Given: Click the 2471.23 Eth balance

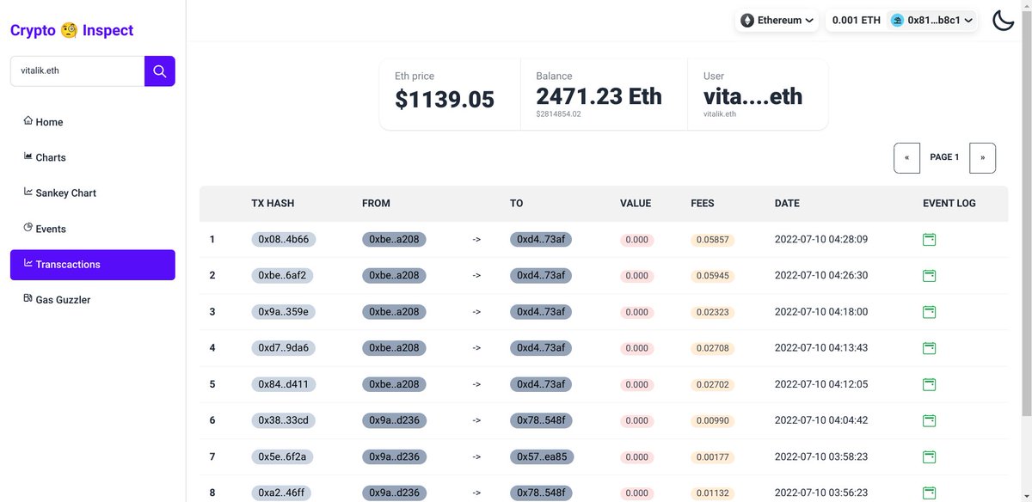Looking at the screenshot, I should click(x=599, y=95).
